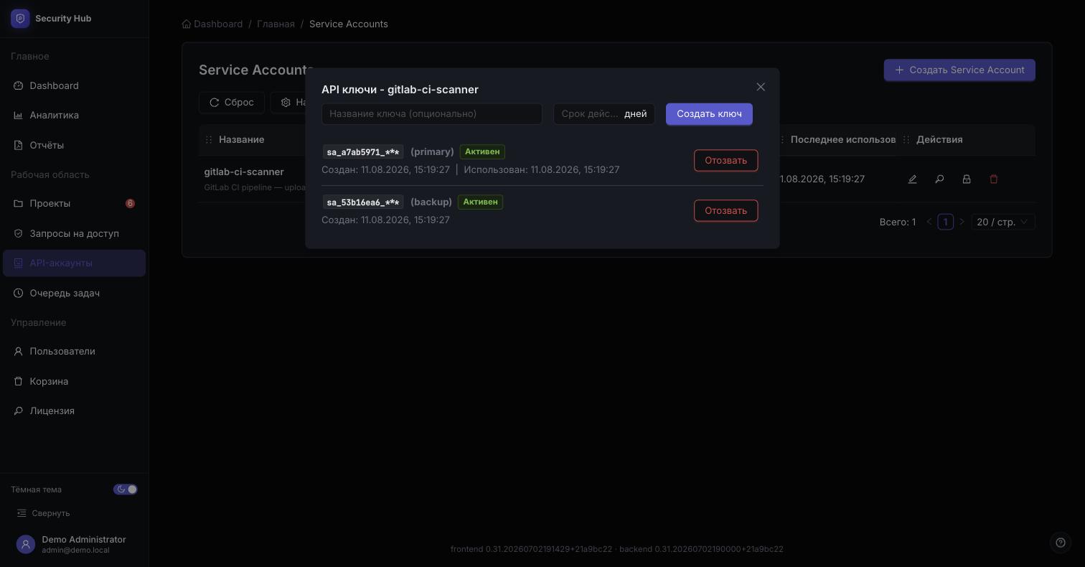Click the Создать ключ button
Screen dimensions: 1085x567
click(x=709, y=114)
